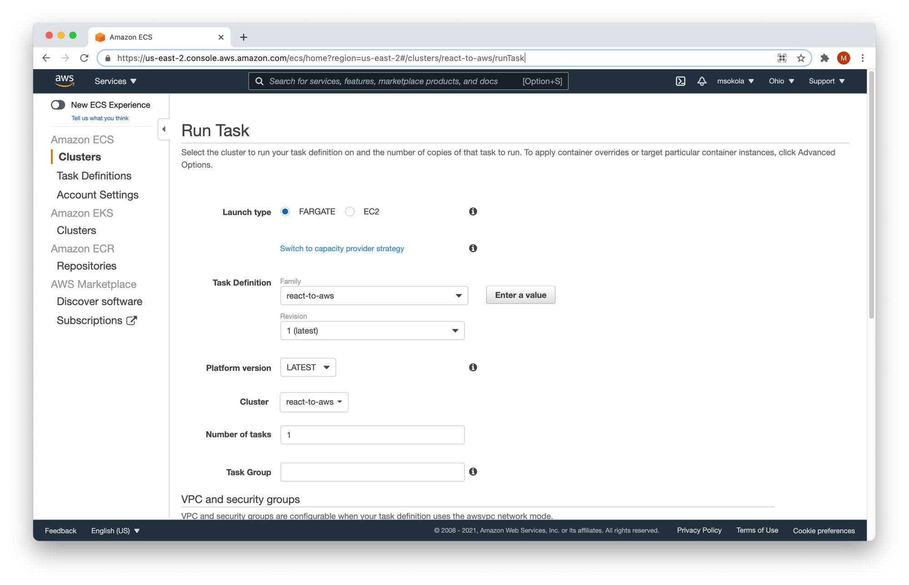Screen dimensions: 909x585
Task: Click Switch to capacity provider strategy
Action: tap(341, 248)
